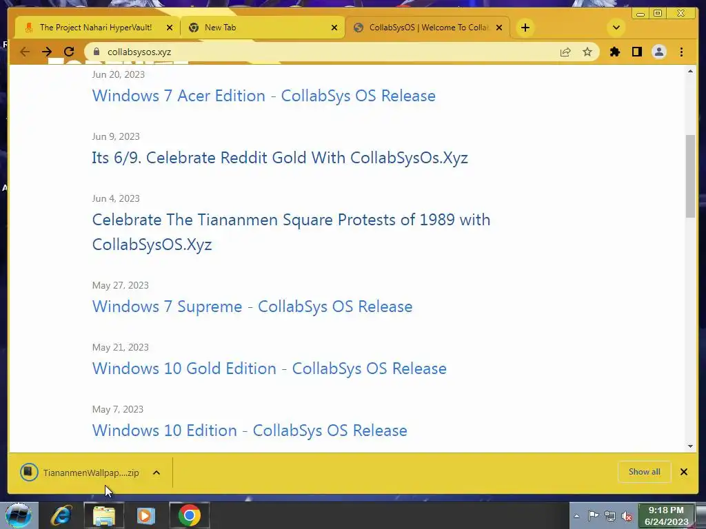706x529 pixels.
Task: Expand the tab search dropdown
Action: (616, 28)
